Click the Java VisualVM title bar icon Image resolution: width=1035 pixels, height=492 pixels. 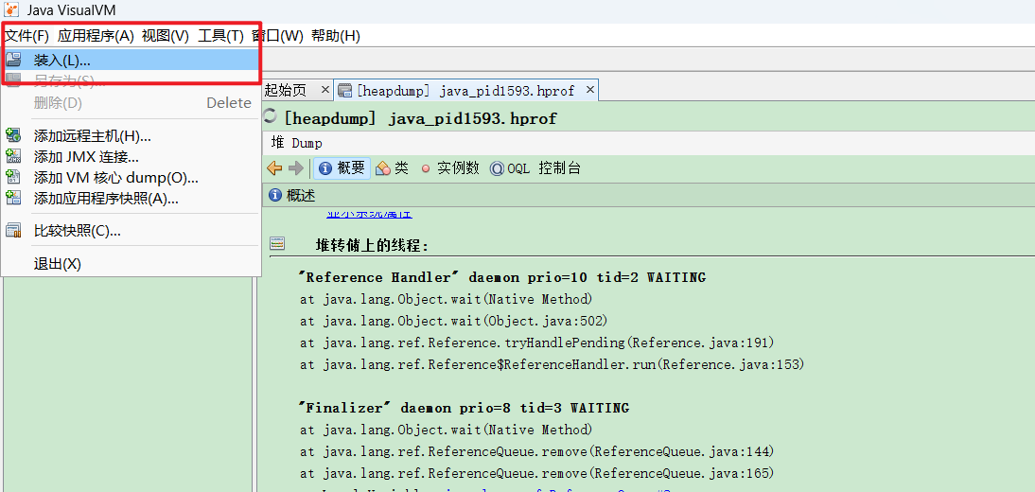(x=11, y=9)
